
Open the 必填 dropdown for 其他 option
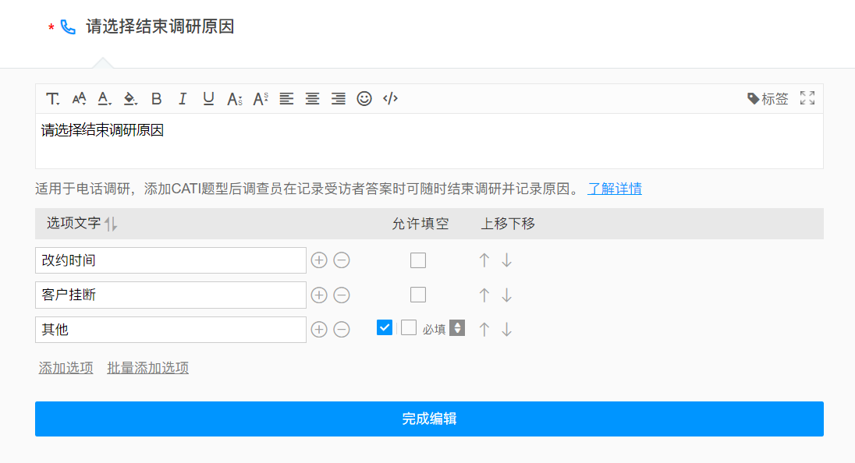point(456,327)
